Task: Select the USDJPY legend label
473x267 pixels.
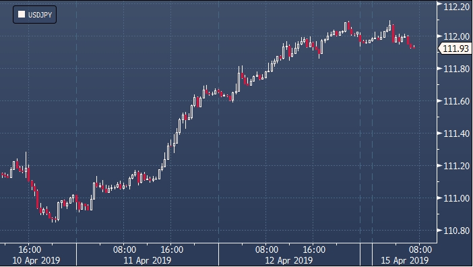Action: coord(40,15)
